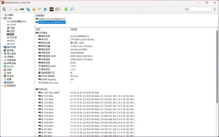Launch the flame stability test icon
The height and width of the screenshot is (137, 219).
[x=34, y=10]
